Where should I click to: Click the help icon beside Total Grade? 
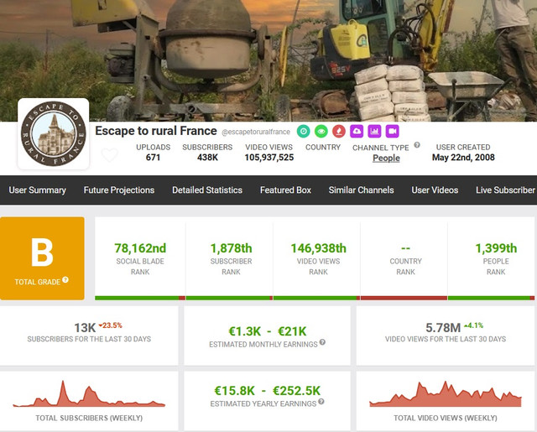(65, 279)
